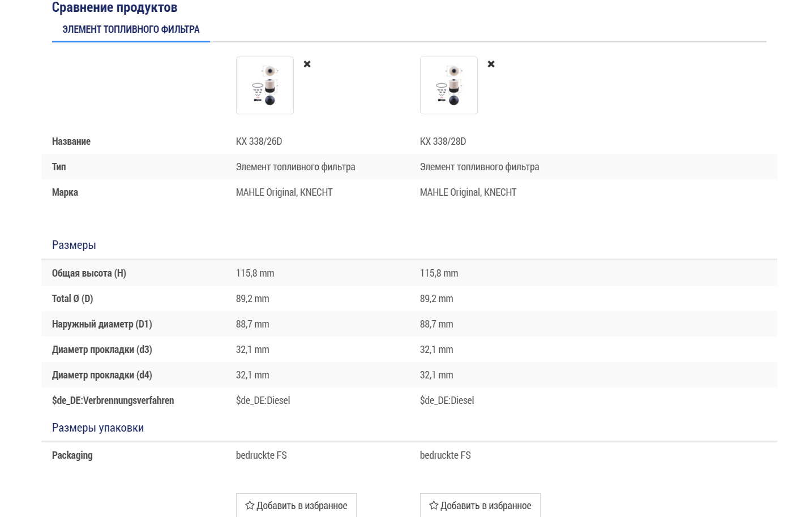Click the Диаметр прокладки (d3) label
This screenshot has width=805, height=517.
click(x=102, y=350)
